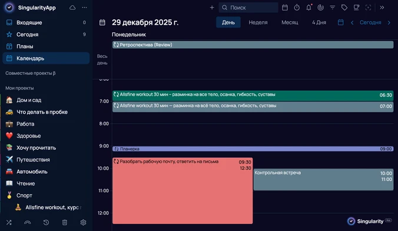The height and width of the screenshot is (231, 398).
Task: Open the filter icon in top toolbar
Action: pyautogui.click(x=332, y=8)
